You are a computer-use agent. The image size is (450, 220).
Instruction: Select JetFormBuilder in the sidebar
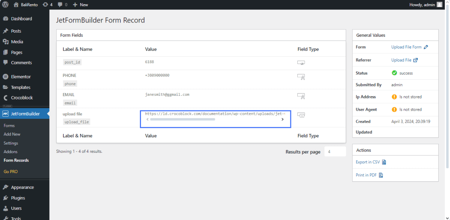24,114
